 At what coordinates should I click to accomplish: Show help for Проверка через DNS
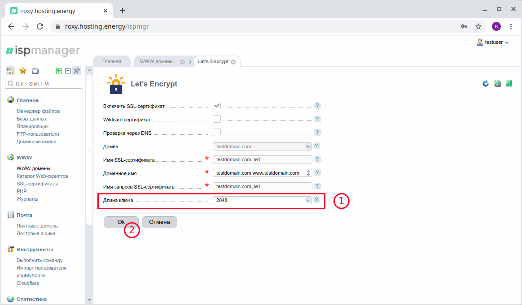point(317,132)
